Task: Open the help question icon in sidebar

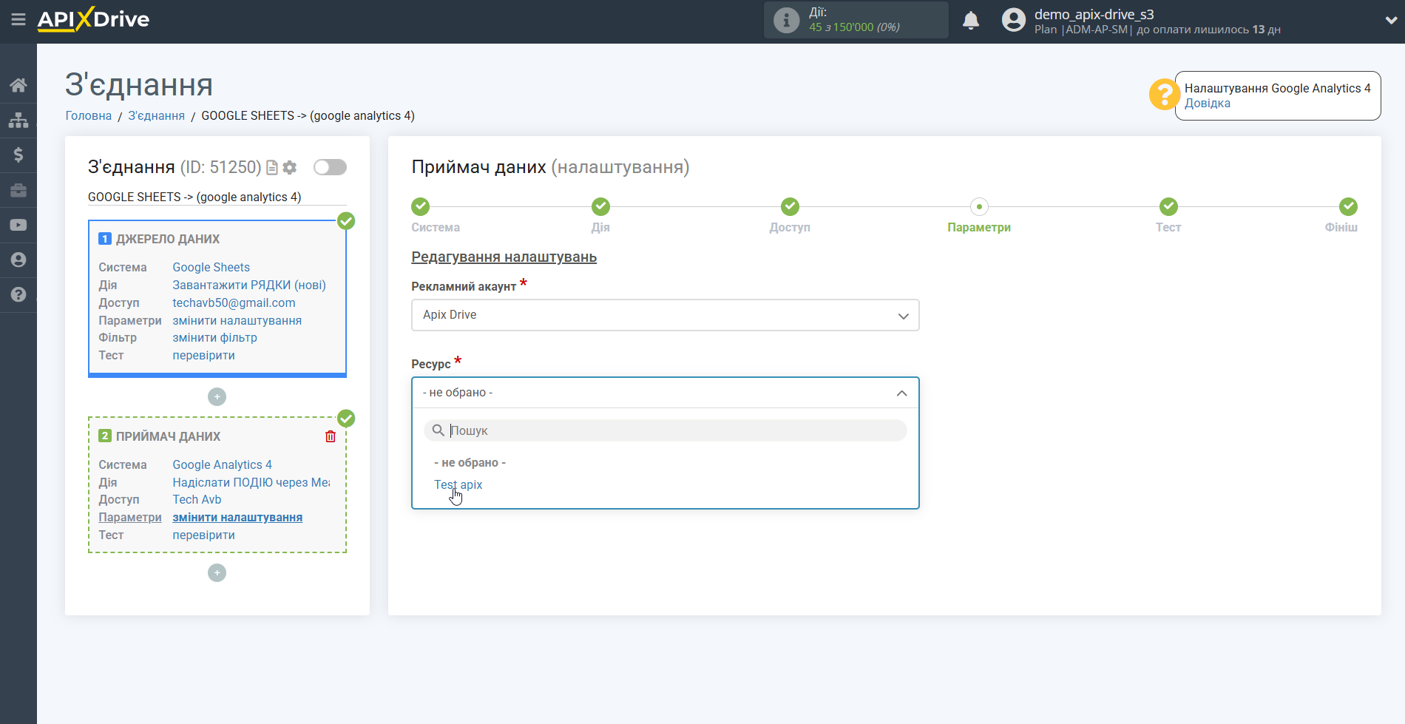Action: coord(18,294)
